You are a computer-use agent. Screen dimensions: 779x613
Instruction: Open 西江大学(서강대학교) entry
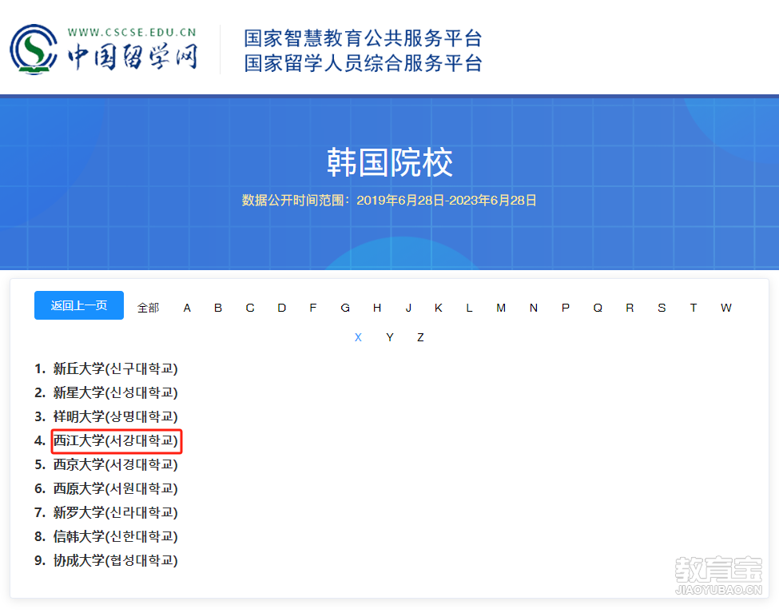point(115,440)
